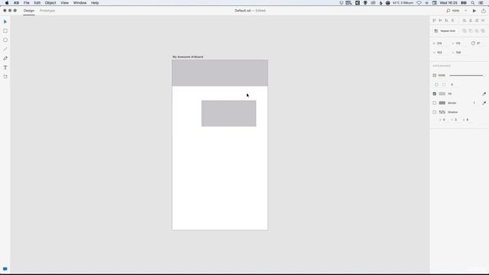Open the File menu
The width and height of the screenshot is (489, 275).
click(27, 3)
